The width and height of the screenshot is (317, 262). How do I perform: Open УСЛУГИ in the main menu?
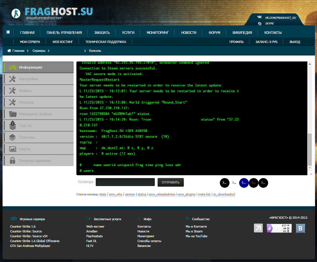point(128,33)
